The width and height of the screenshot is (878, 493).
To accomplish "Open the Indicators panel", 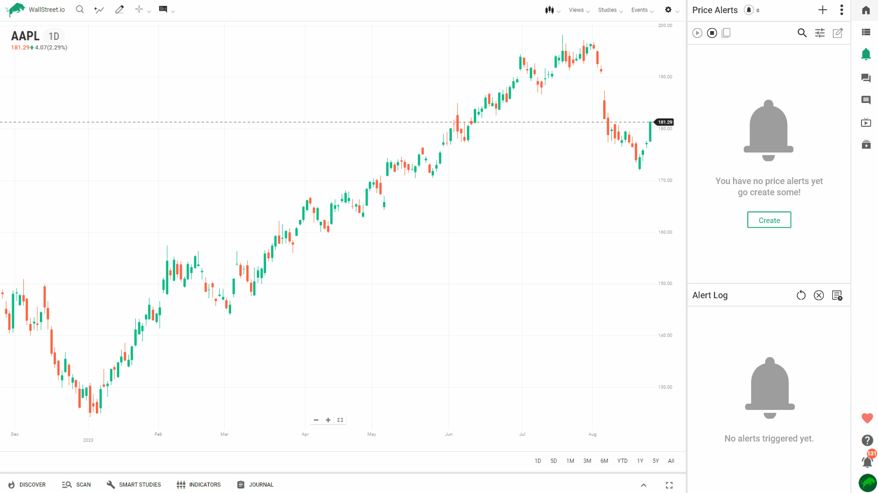I will (x=199, y=485).
